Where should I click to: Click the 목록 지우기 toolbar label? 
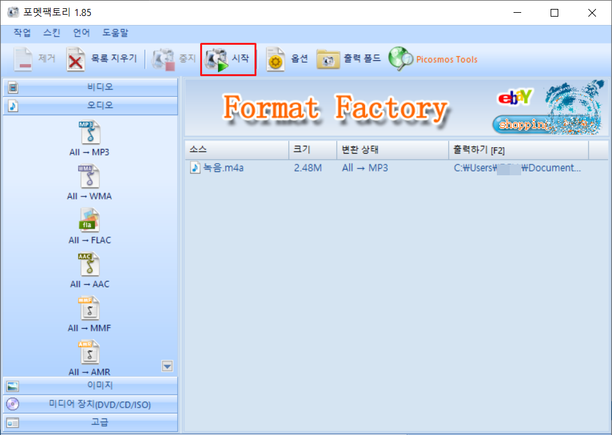tap(114, 58)
